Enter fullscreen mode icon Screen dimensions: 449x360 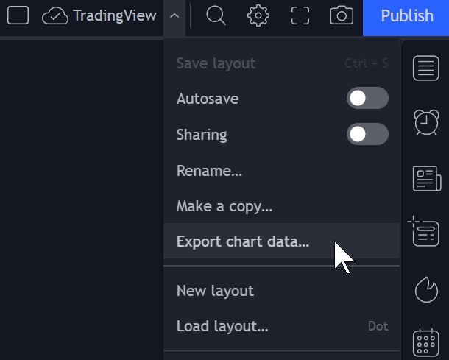coord(300,15)
